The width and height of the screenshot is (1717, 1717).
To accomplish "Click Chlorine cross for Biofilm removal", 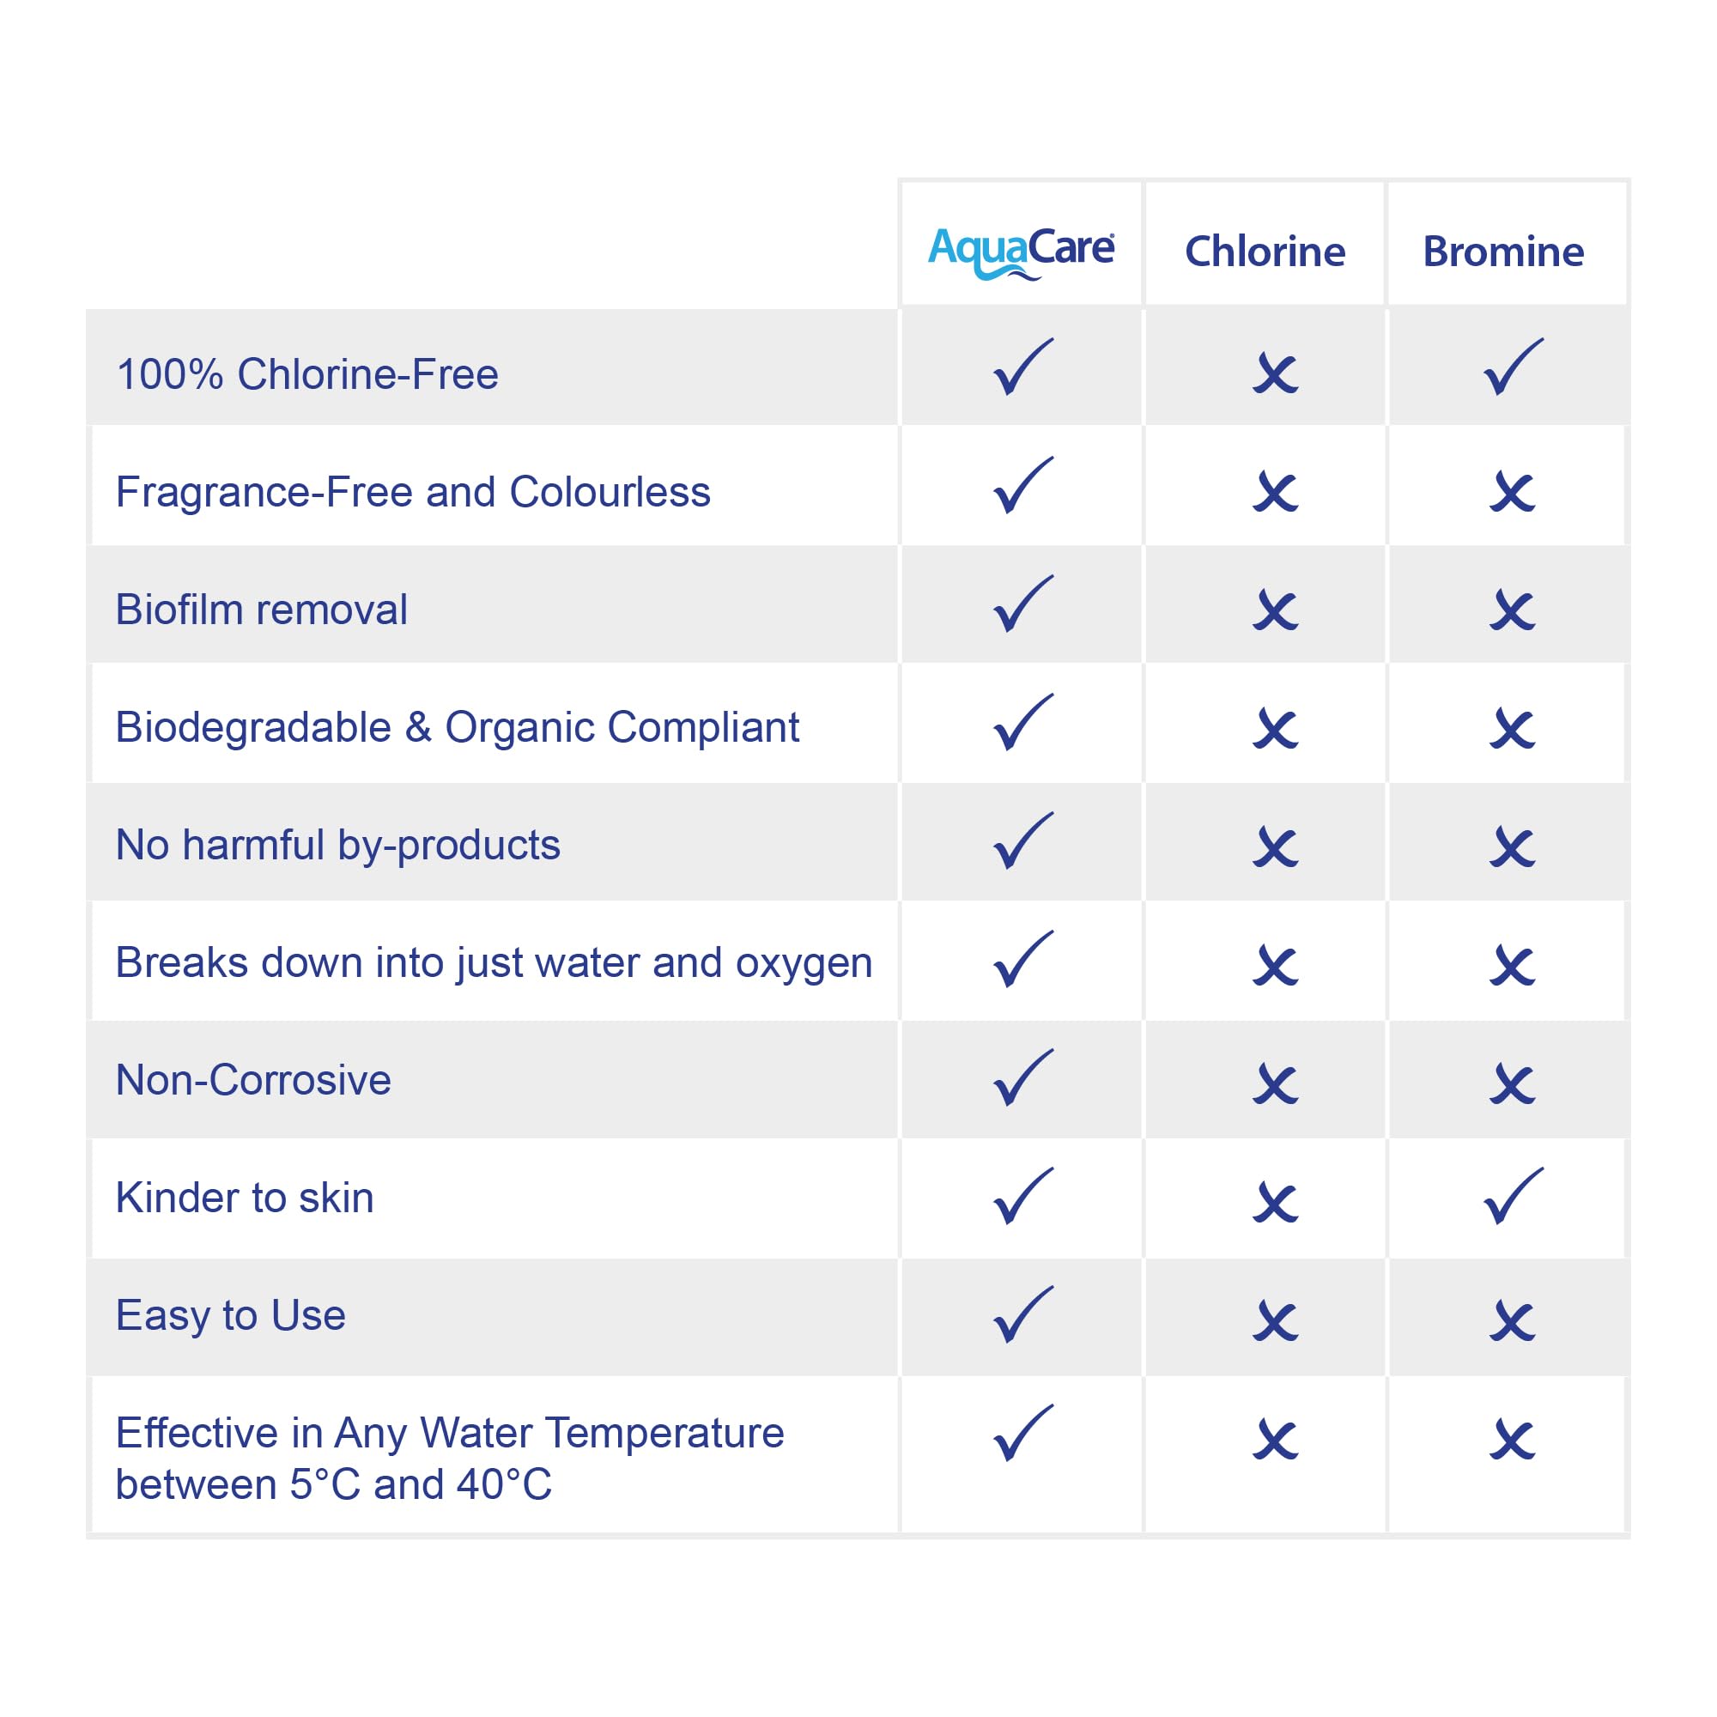I will coord(1276,610).
